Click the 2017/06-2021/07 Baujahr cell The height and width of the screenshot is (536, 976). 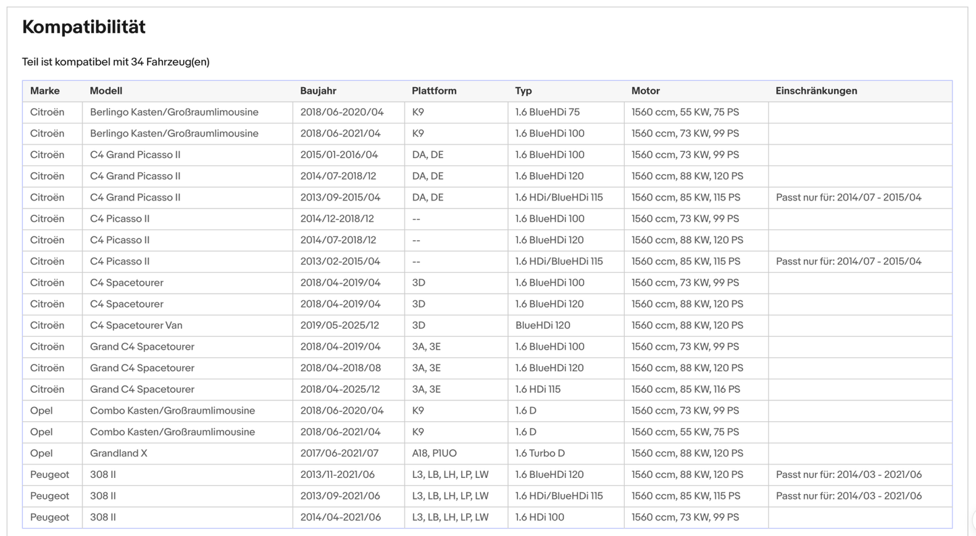(349, 453)
